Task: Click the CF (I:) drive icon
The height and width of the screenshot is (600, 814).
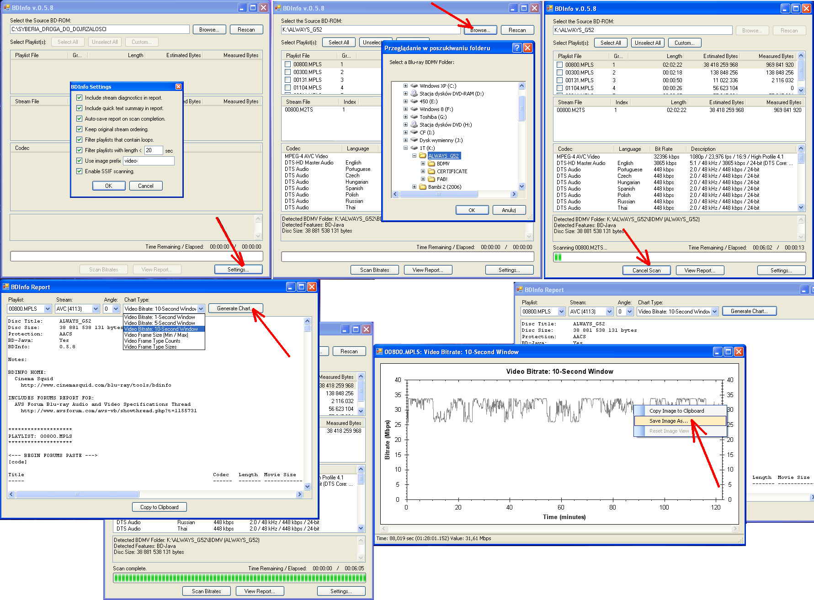Action: click(x=414, y=133)
